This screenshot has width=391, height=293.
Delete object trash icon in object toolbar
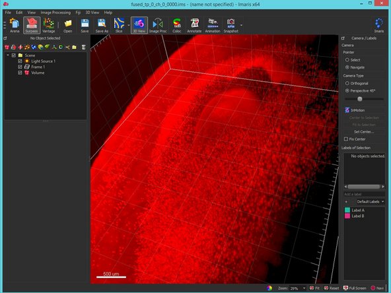[83, 47]
